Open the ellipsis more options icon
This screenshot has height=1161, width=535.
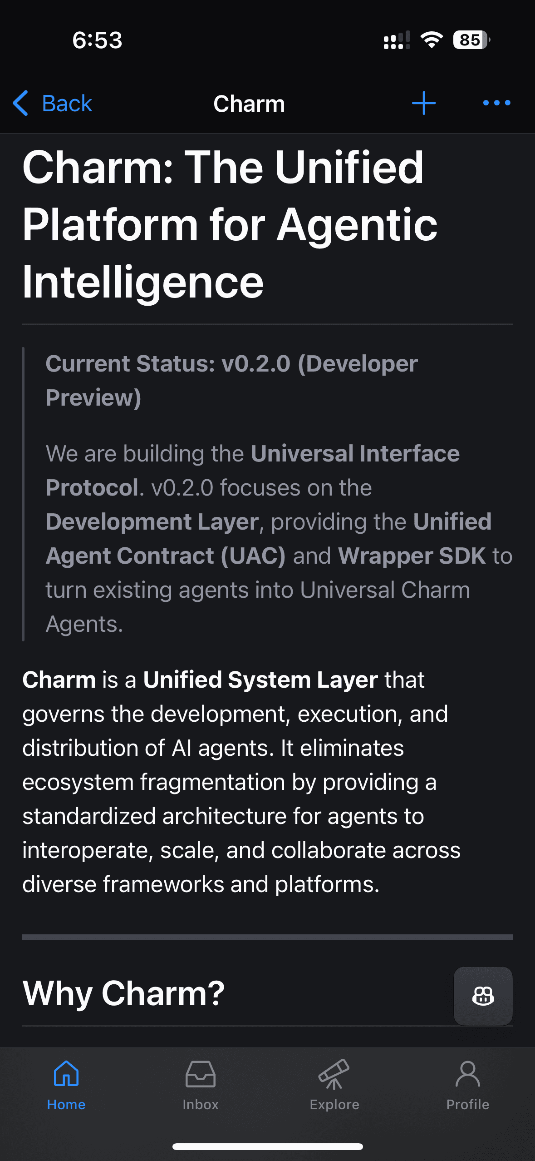pos(496,103)
